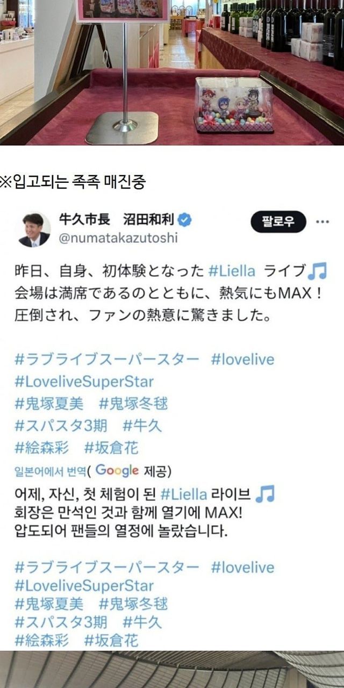The height and width of the screenshot is (688, 344).
Task: Open the first #ラブライブスーパースター hashtag
Action: tap(107, 359)
